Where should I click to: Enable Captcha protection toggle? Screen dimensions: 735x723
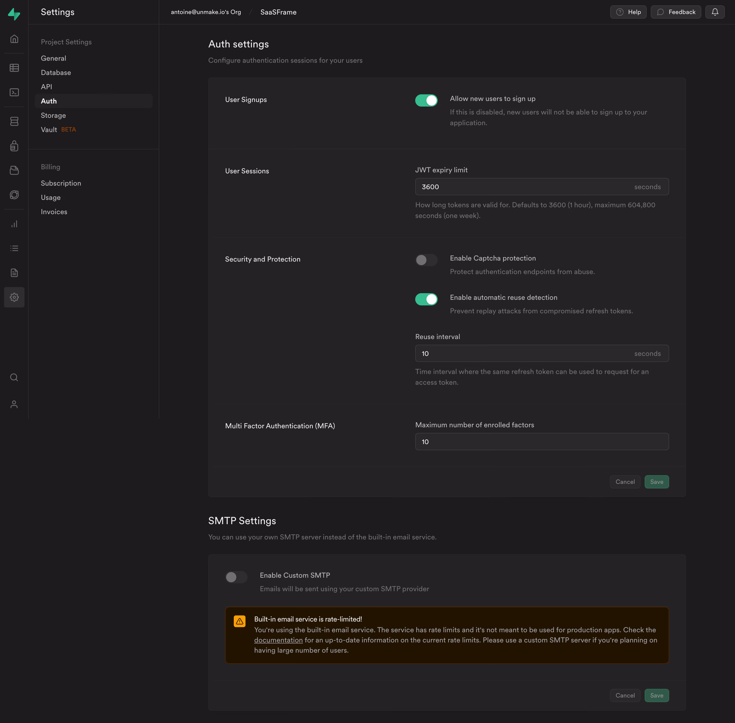point(426,260)
